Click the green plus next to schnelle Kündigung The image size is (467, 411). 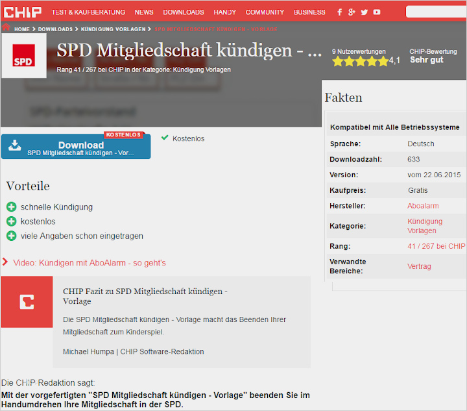(11, 207)
